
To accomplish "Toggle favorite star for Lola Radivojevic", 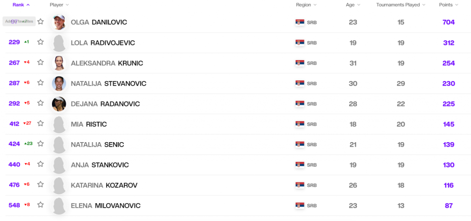I will pos(40,42).
